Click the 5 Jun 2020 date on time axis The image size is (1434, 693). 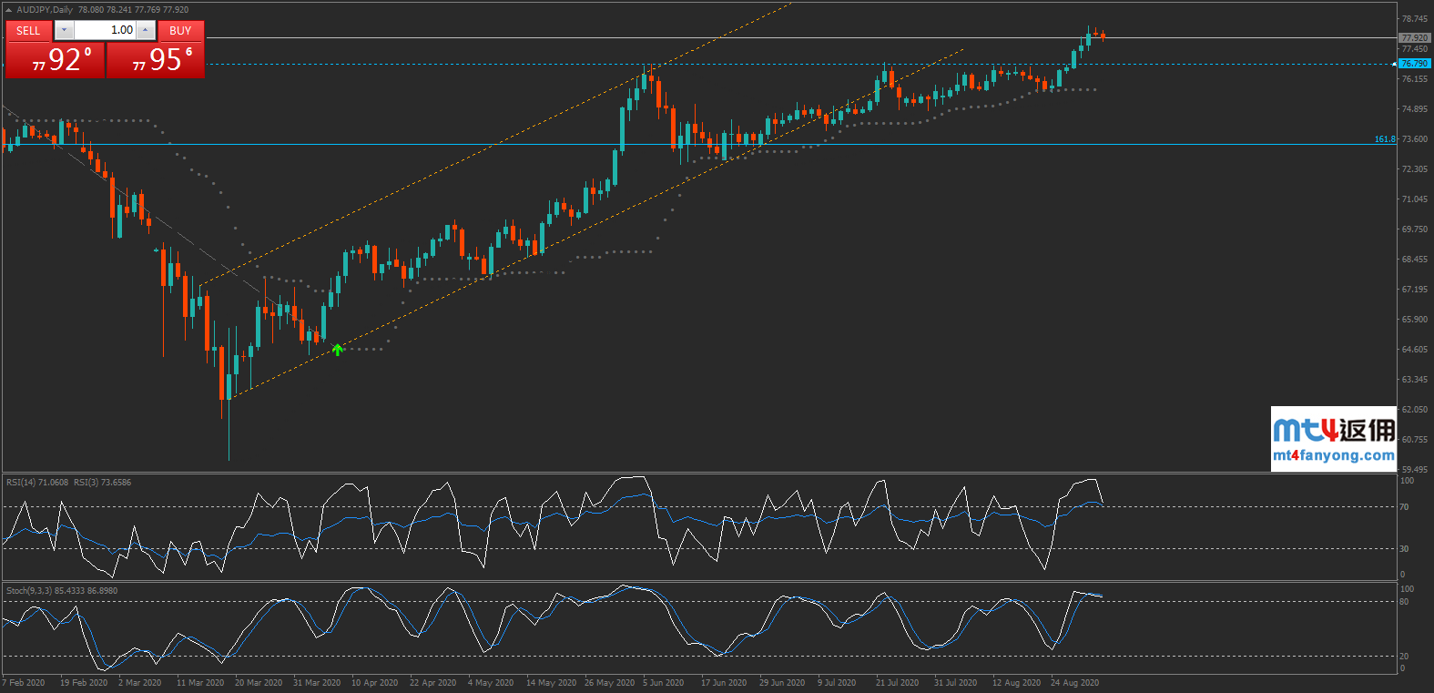pos(663,682)
